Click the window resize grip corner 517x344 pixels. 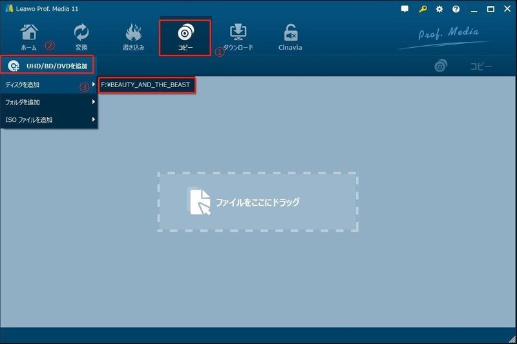pos(512,339)
